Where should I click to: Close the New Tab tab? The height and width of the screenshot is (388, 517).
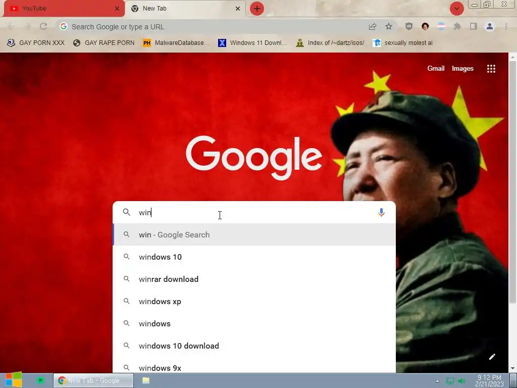tap(238, 9)
